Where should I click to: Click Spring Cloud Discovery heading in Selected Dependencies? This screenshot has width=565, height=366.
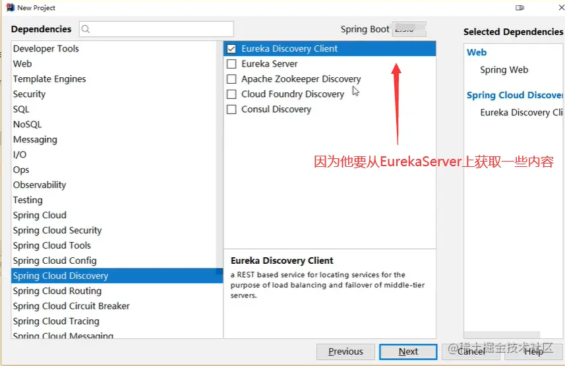coord(514,95)
